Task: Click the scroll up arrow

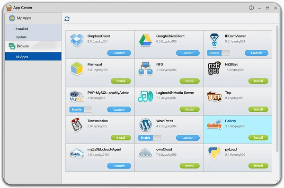Action: (277, 27)
